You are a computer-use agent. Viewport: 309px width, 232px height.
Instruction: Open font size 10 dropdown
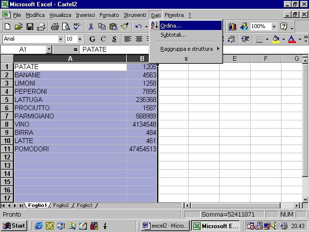pos(80,39)
